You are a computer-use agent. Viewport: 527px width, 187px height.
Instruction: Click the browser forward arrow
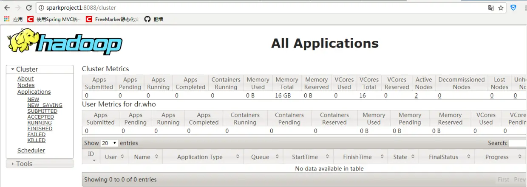[x=18, y=8]
